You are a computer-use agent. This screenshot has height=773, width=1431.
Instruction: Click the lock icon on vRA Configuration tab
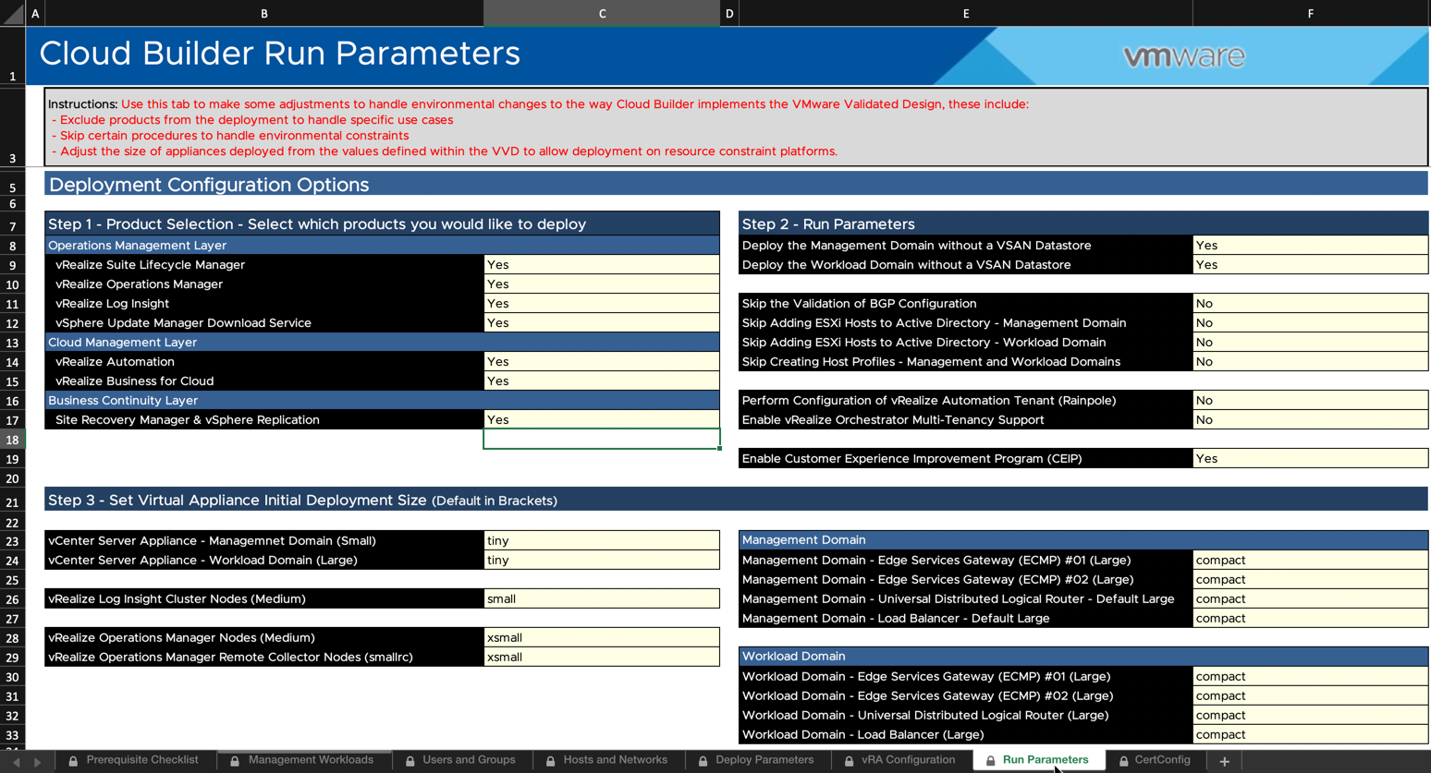click(x=849, y=761)
